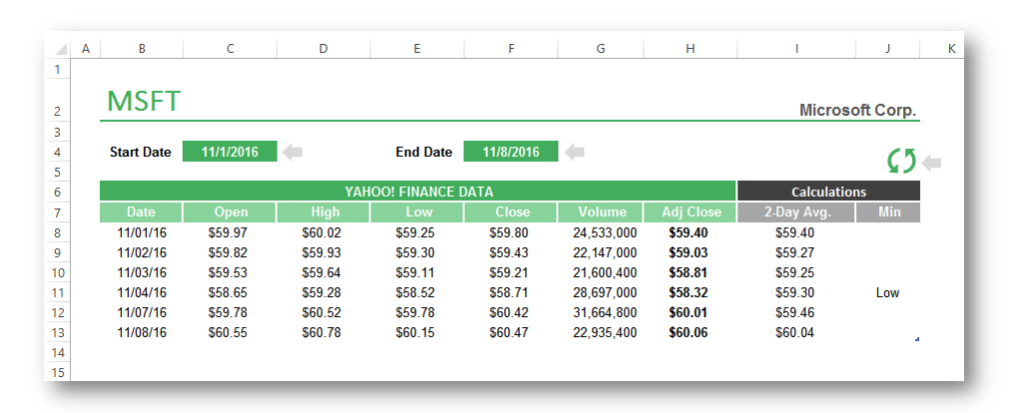Click the MSFT ticker title

point(144,102)
